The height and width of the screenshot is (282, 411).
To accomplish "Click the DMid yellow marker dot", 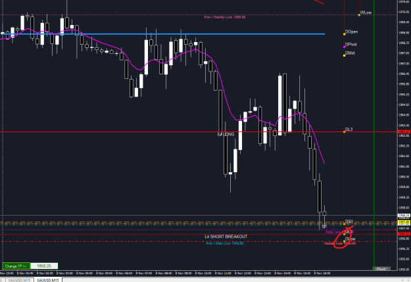I will pos(344,55).
